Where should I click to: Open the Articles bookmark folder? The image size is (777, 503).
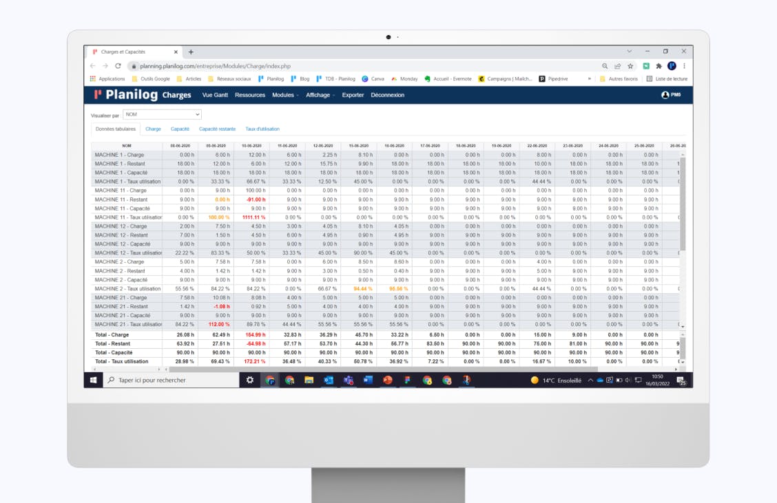tap(189, 78)
